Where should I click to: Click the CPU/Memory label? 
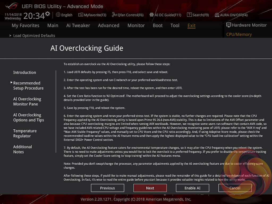click(239, 34)
